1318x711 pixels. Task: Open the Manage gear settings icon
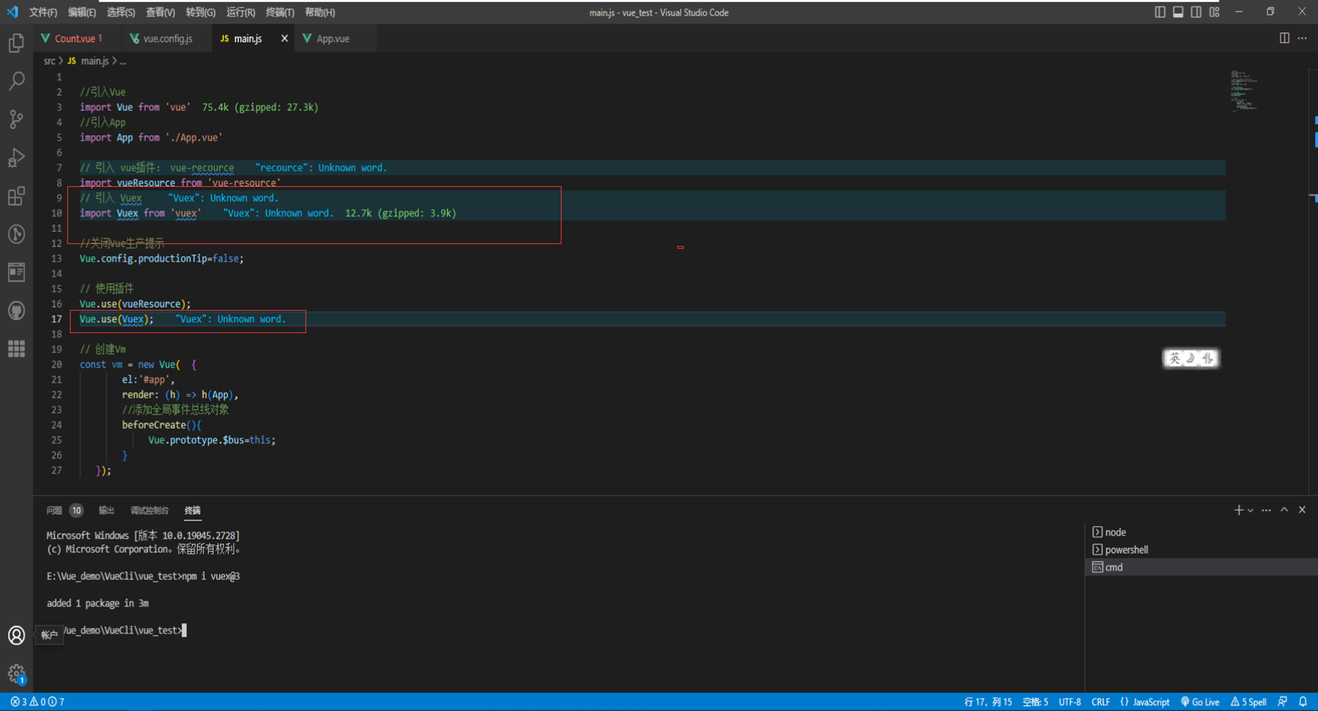[x=16, y=674]
